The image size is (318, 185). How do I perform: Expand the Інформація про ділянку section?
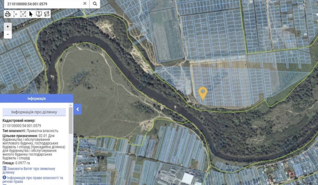point(34,112)
